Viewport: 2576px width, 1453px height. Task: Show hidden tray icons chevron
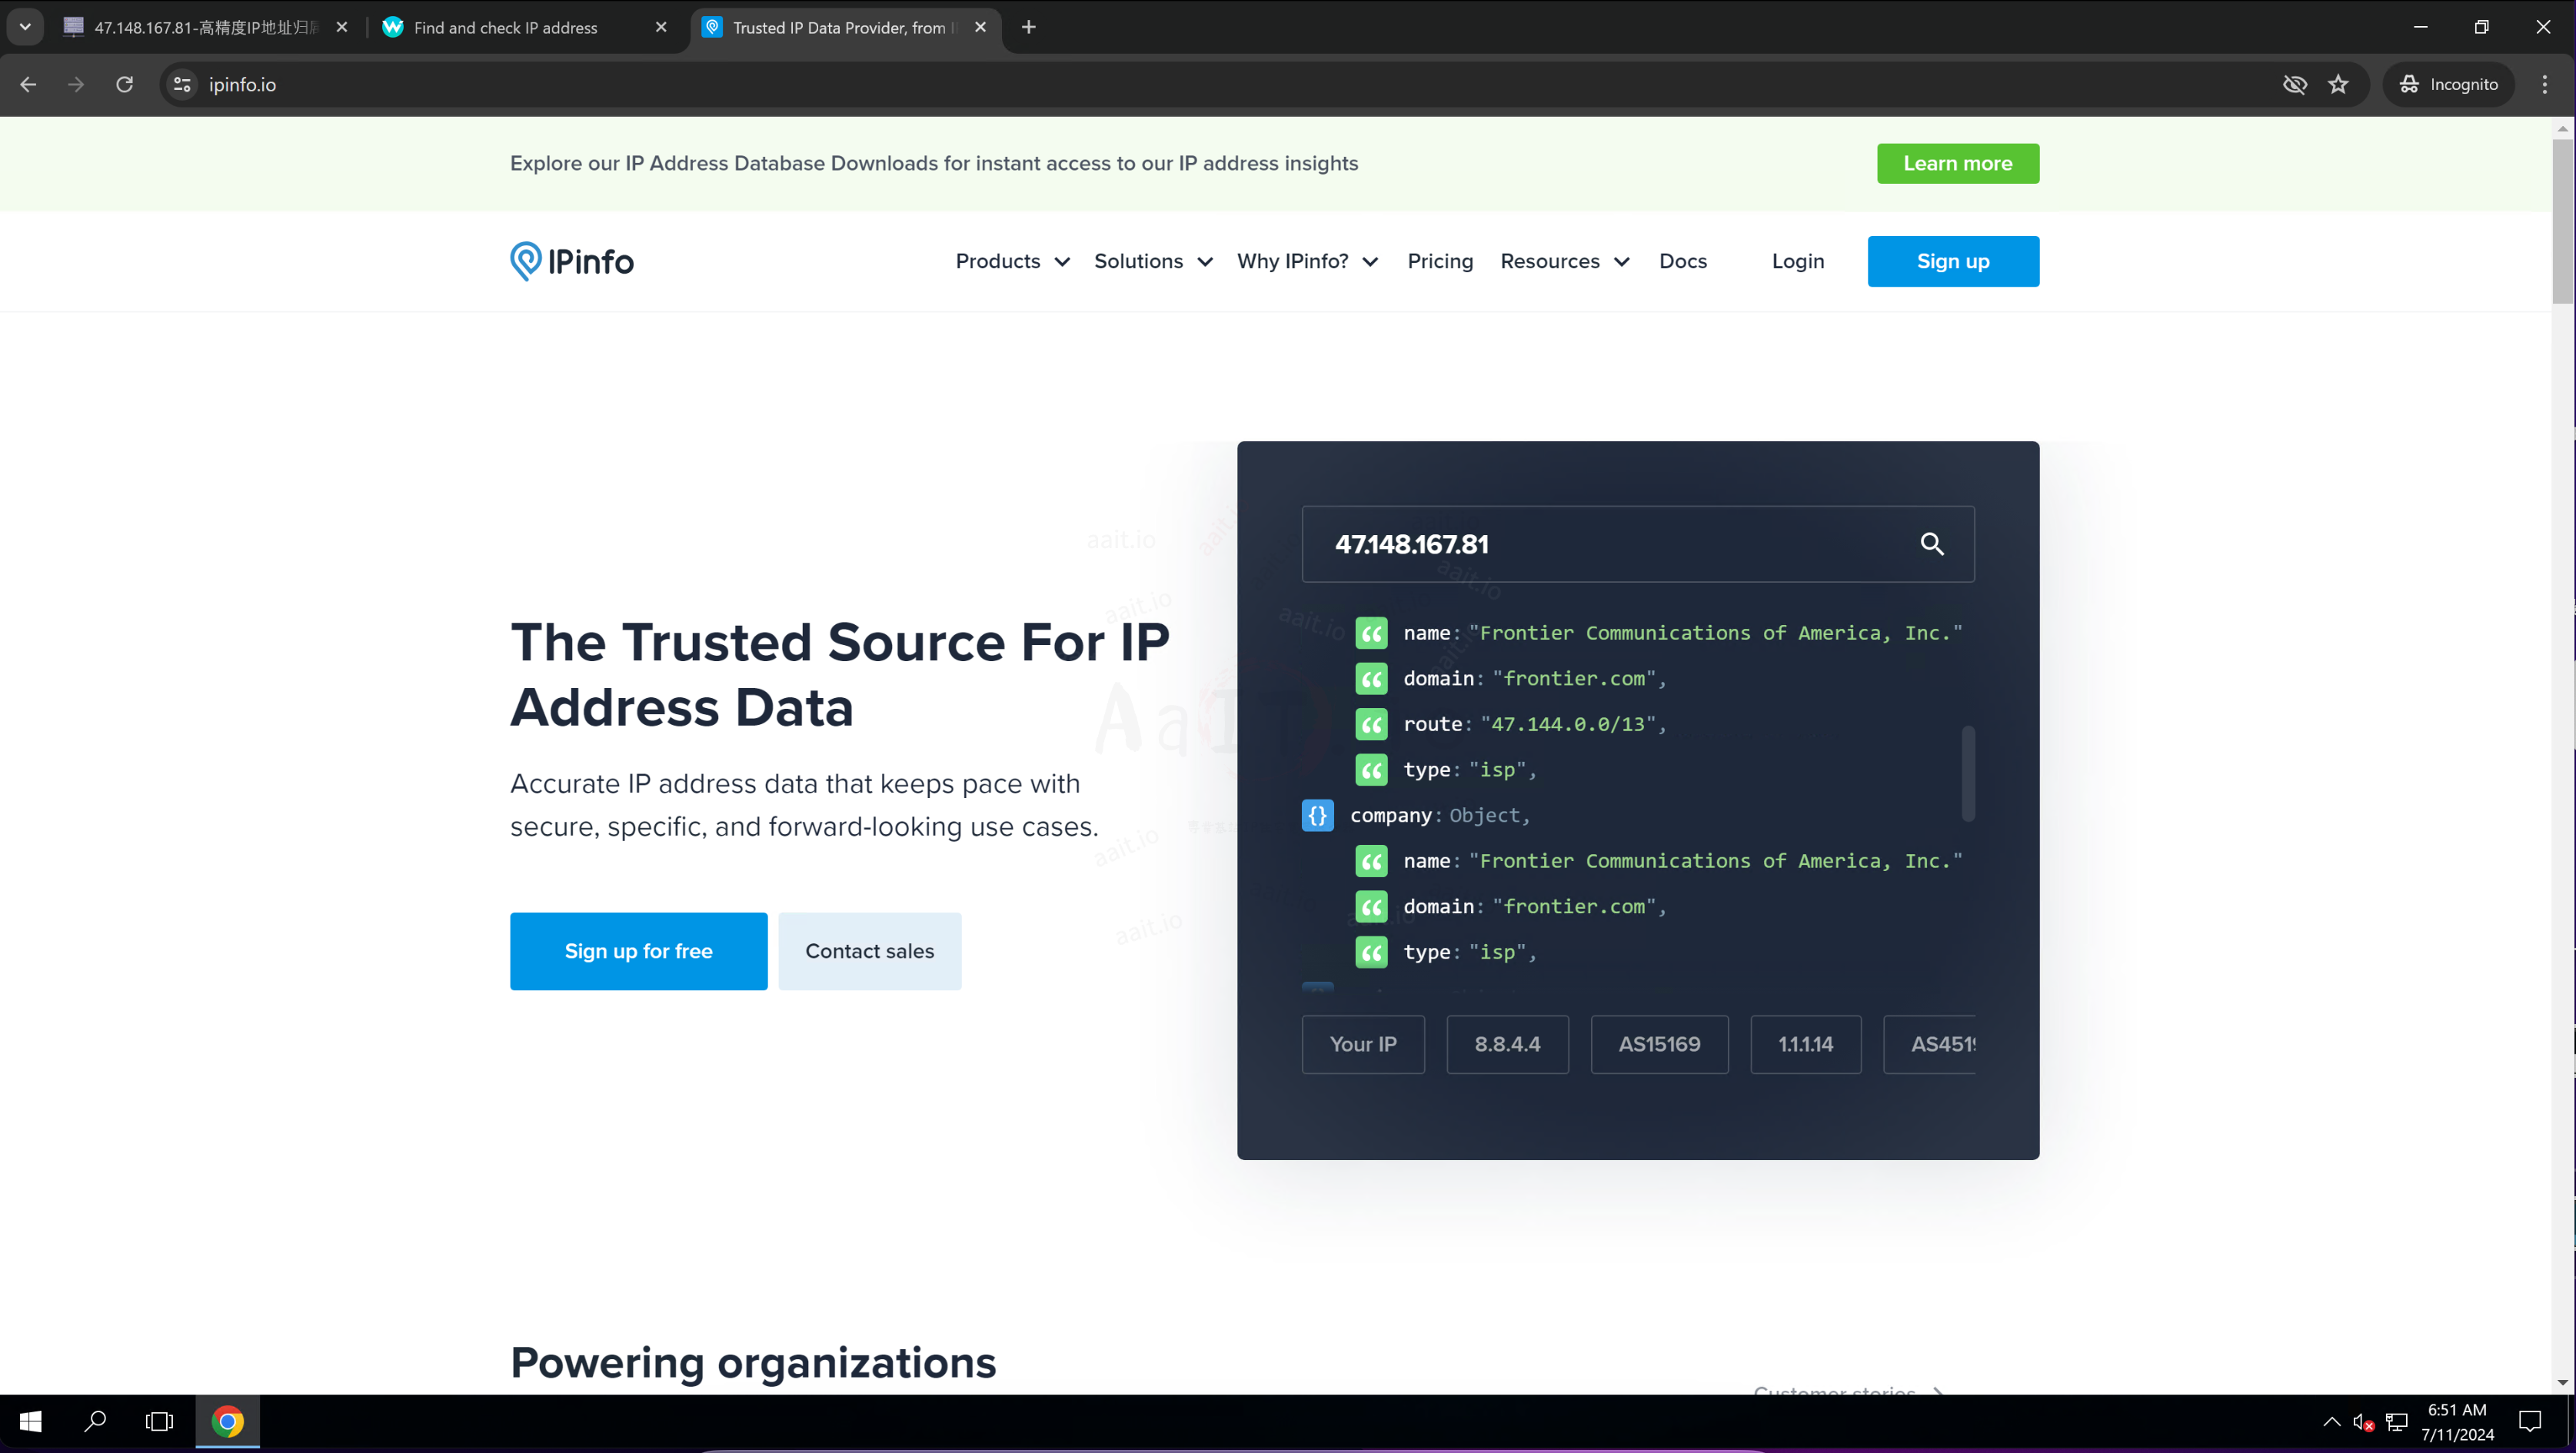(x=2332, y=1421)
